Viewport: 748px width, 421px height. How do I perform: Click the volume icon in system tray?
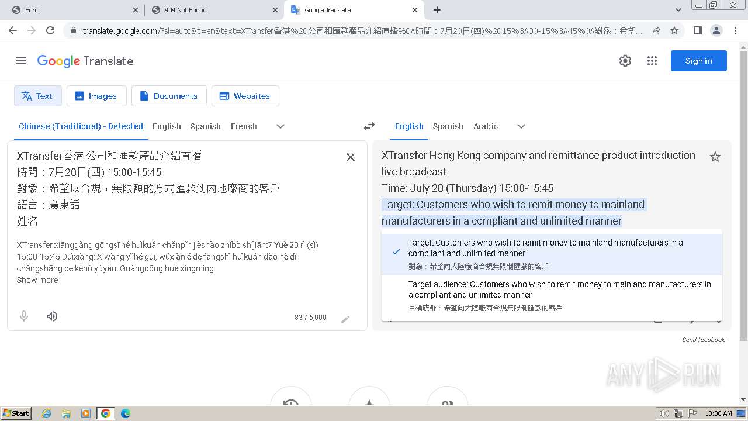pyautogui.click(x=664, y=413)
